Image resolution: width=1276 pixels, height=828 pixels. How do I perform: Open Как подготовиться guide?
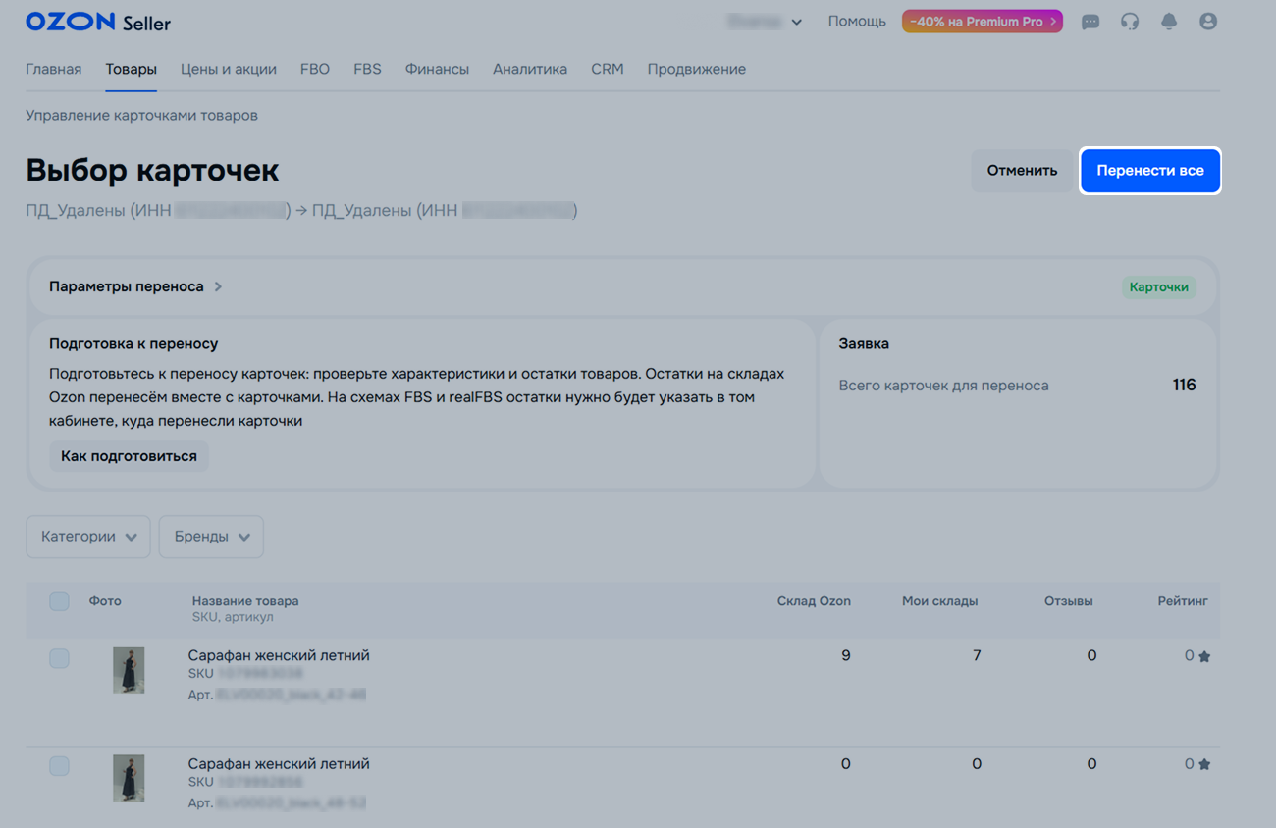tap(129, 456)
